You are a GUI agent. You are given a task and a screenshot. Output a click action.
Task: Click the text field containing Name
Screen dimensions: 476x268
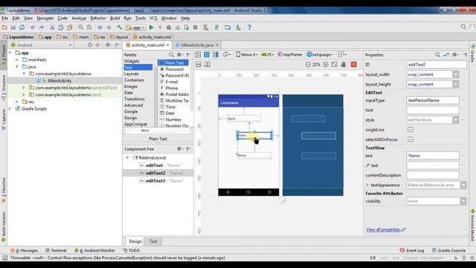click(433, 156)
